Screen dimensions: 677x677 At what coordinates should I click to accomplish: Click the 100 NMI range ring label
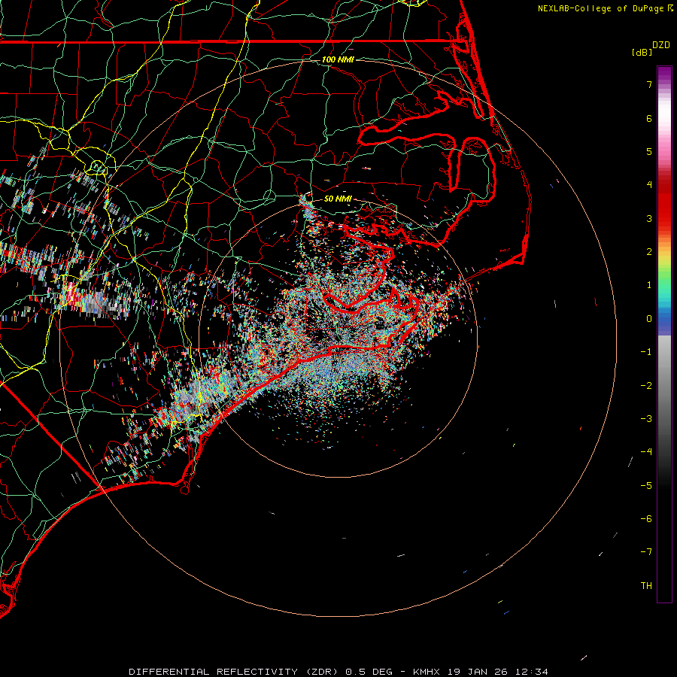coord(338,59)
